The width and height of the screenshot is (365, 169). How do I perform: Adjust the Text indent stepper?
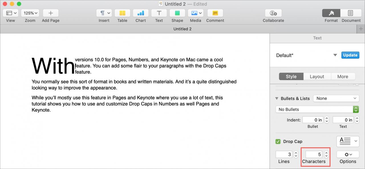[357, 120]
